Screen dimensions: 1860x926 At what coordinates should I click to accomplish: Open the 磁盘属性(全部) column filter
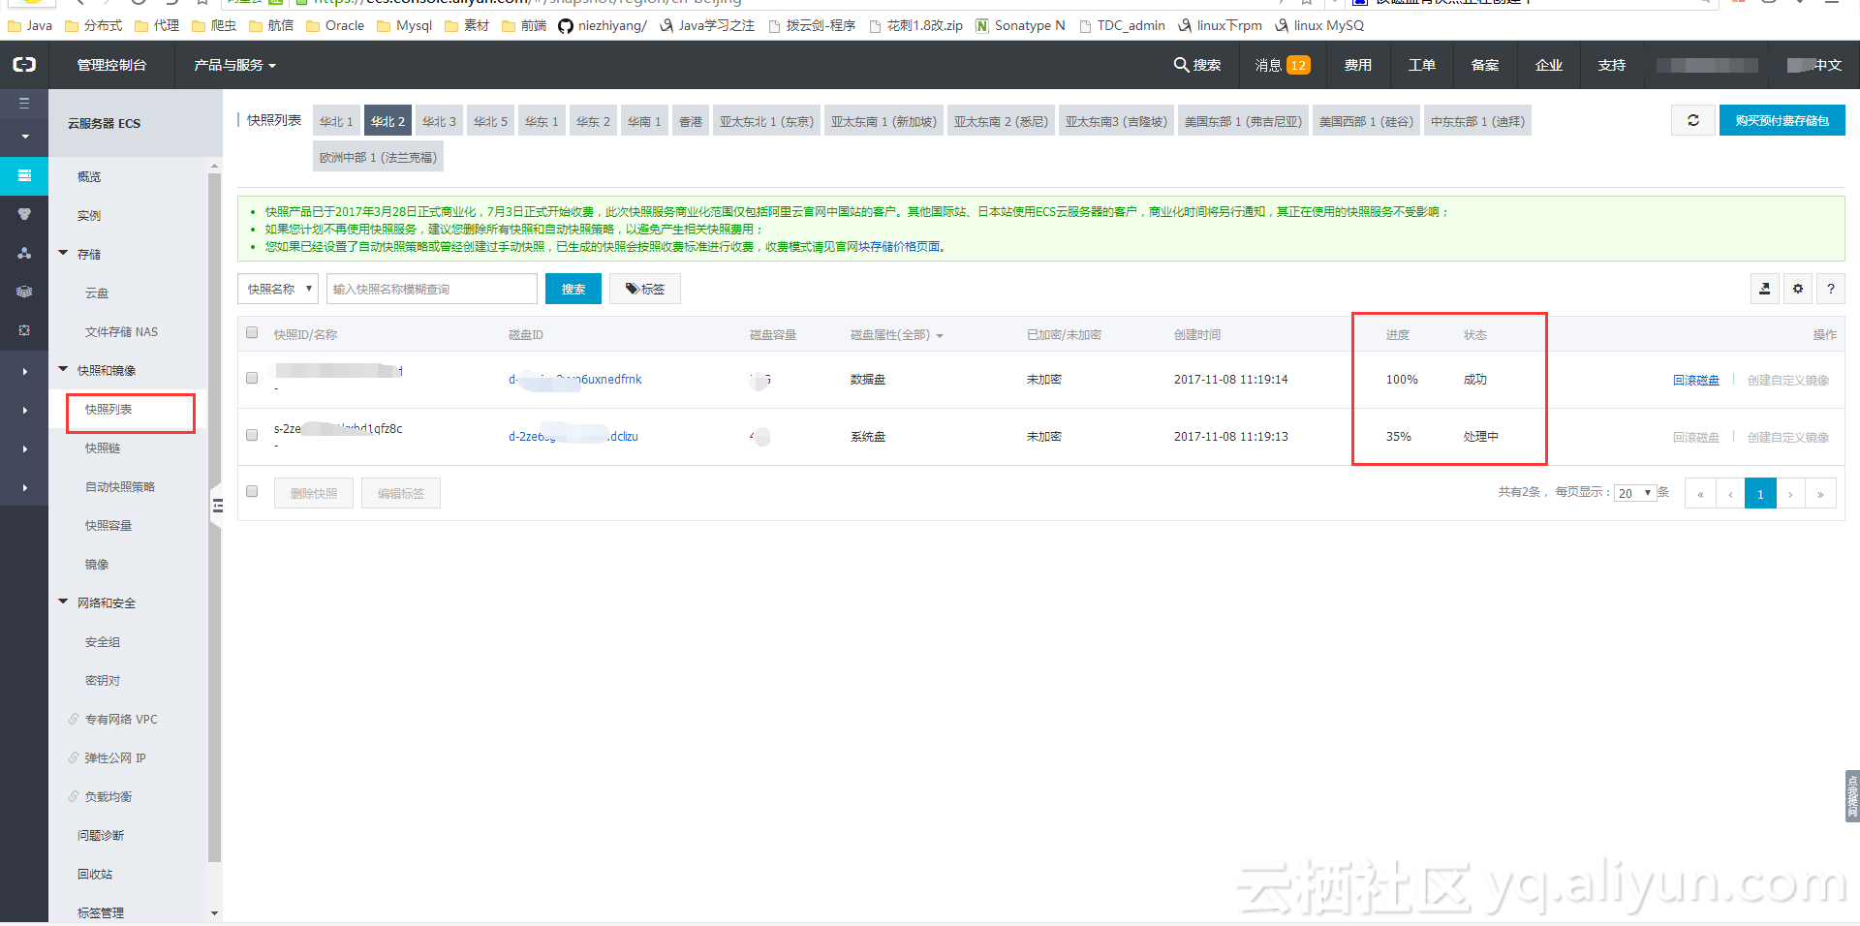tap(897, 335)
